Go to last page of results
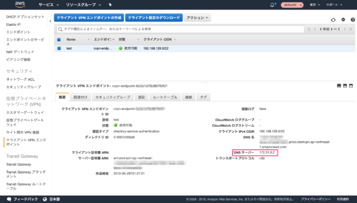 click(x=351, y=29)
